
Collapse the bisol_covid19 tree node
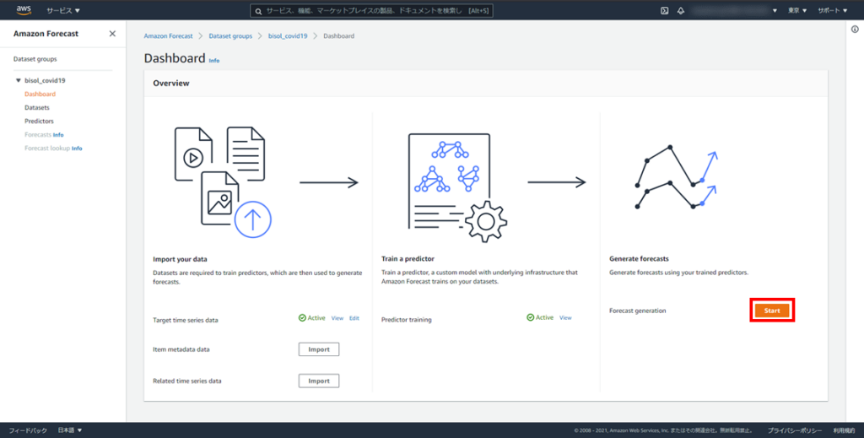[x=19, y=81]
